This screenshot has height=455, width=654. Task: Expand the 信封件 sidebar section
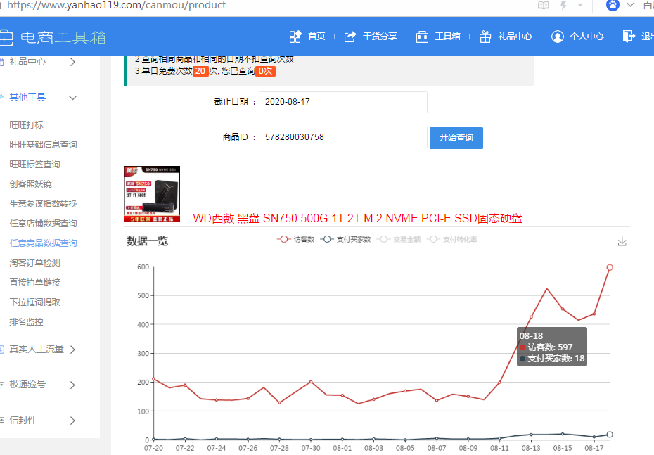pyautogui.click(x=72, y=421)
